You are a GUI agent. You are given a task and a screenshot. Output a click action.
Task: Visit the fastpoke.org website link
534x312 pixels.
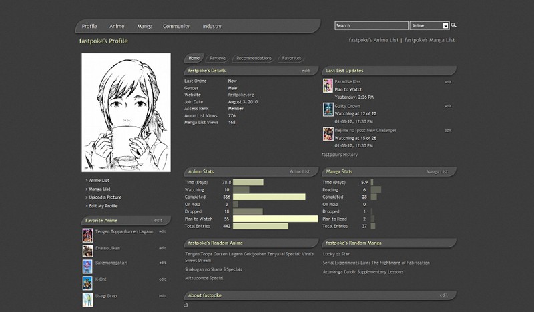coord(241,95)
